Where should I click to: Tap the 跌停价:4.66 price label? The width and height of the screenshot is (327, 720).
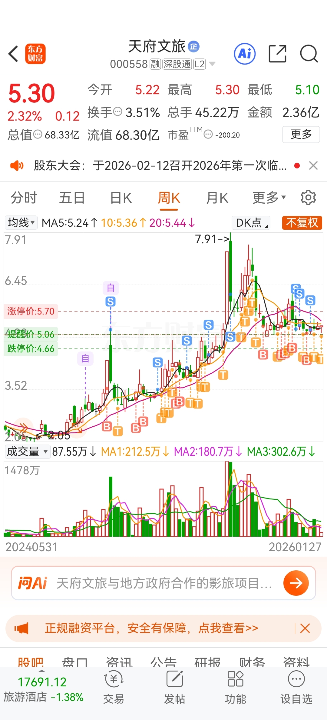pyautogui.click(x=31, y=348)
